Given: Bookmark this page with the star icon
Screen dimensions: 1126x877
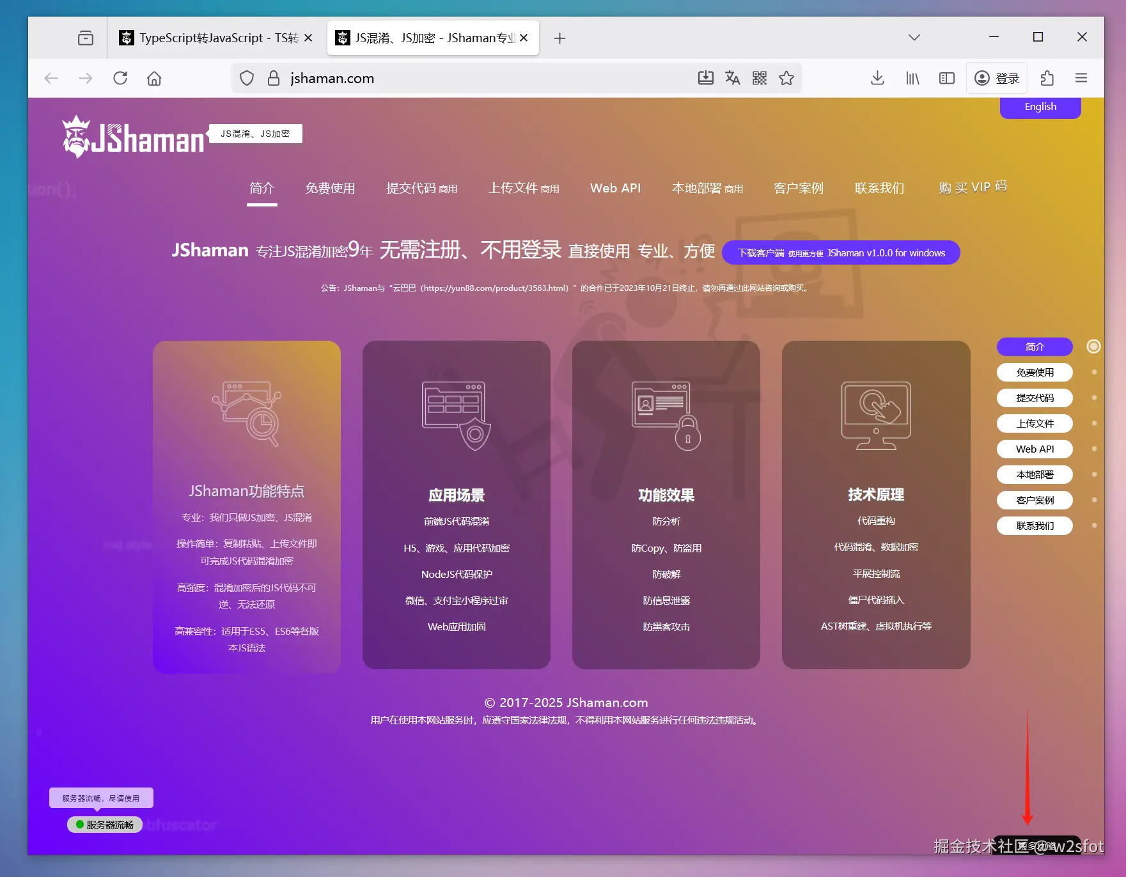Looking at the screenshot, I should point(786,78).
